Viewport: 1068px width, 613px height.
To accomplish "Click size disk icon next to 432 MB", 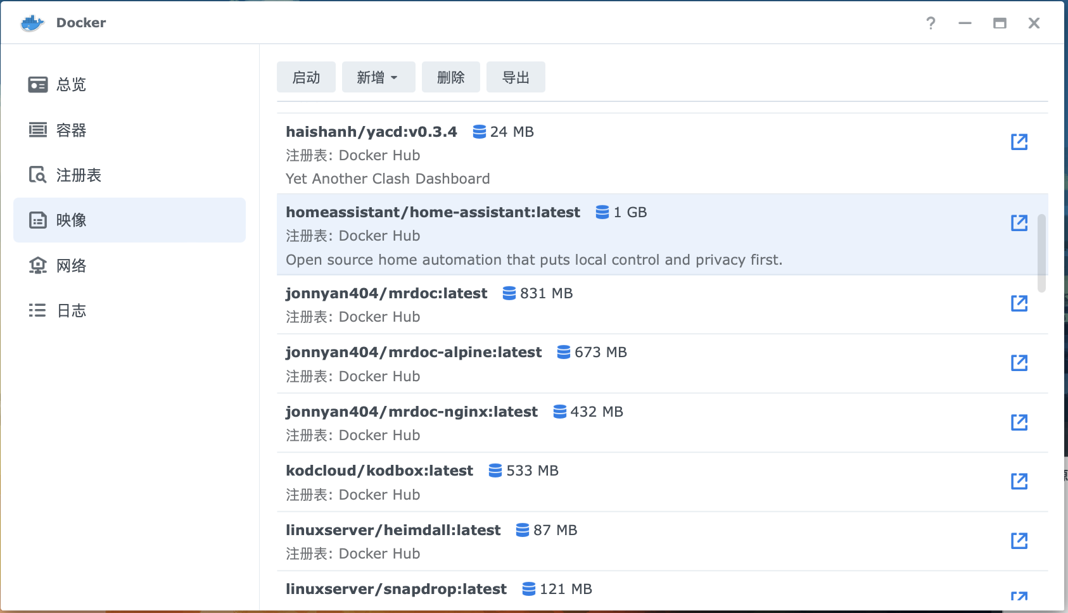I will coord(560,412).
